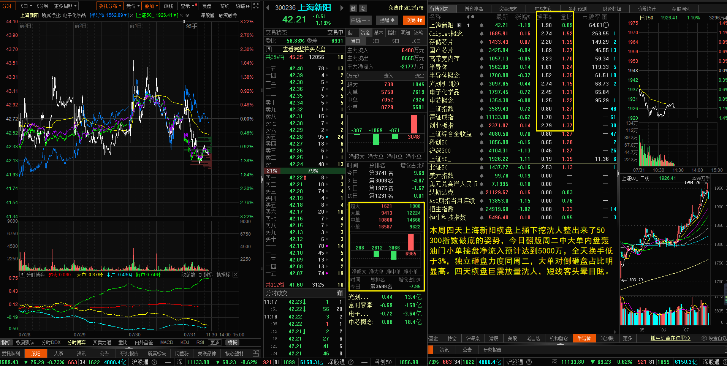Open 半导体 1562.89 overlay dropdown
The height and width of the screenshot is (366, 727).
coord(109,16)
